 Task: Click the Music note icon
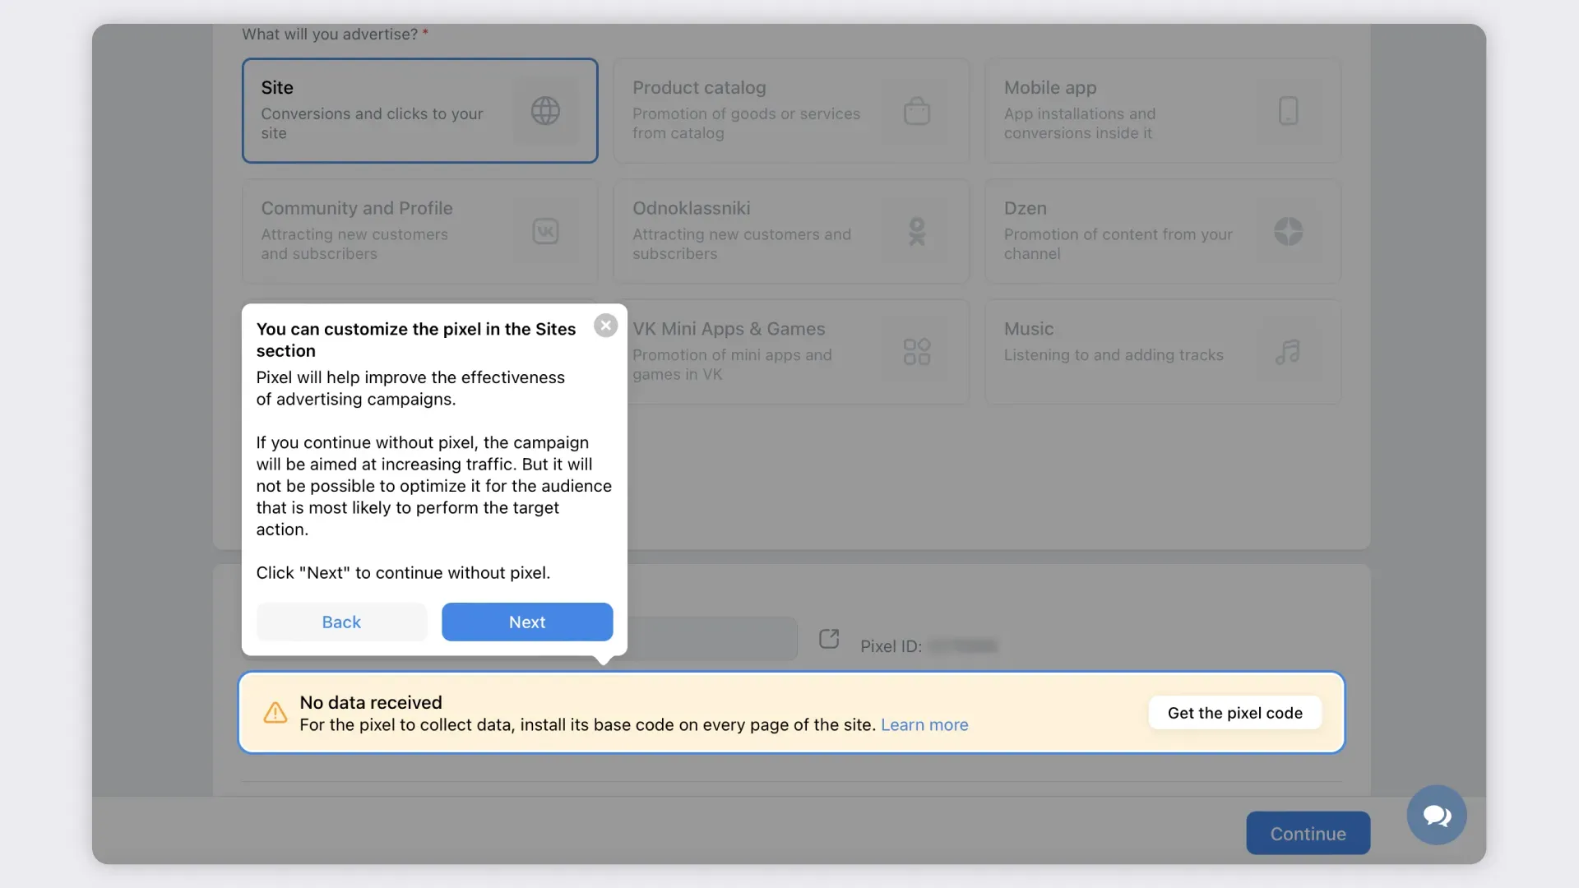coord(1288,352)
